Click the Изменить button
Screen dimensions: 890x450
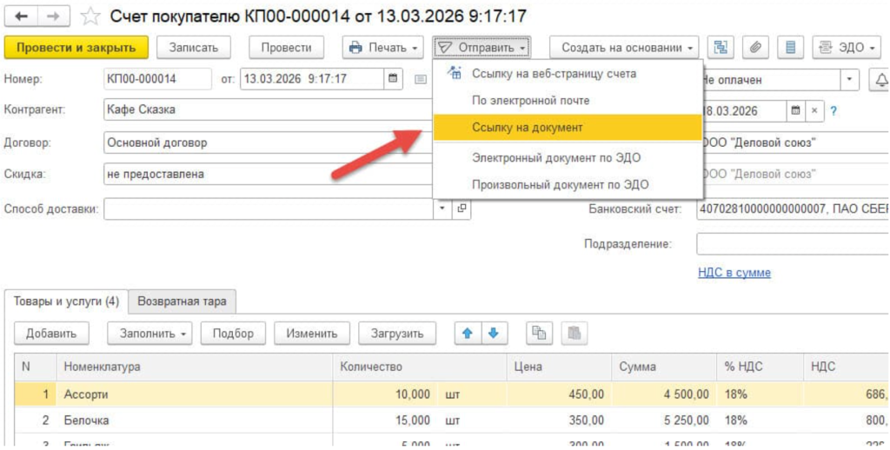(312, 334)
